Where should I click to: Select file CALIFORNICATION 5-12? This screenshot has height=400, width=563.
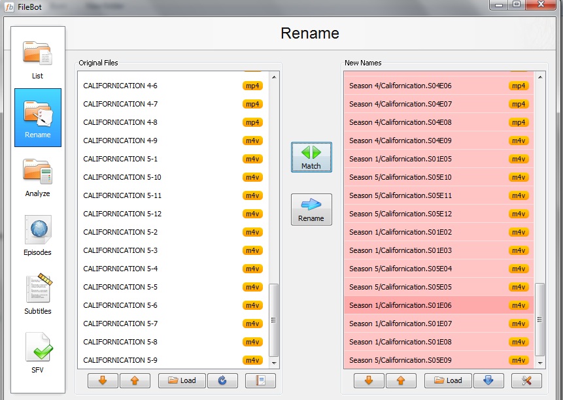(173, 214)
